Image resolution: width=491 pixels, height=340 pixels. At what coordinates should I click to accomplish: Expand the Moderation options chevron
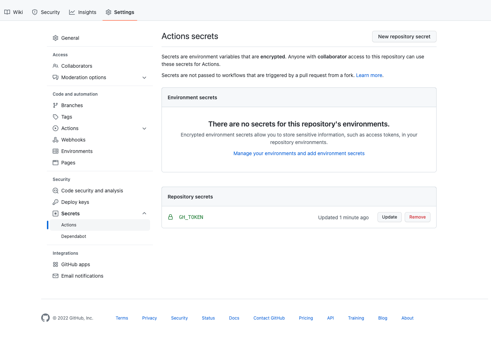(144, 77)
